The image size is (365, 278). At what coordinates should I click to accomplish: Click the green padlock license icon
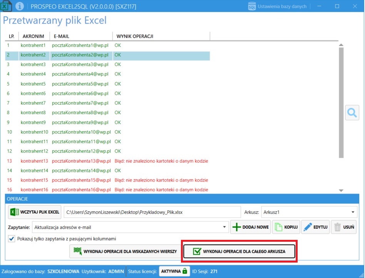(185, 271)
